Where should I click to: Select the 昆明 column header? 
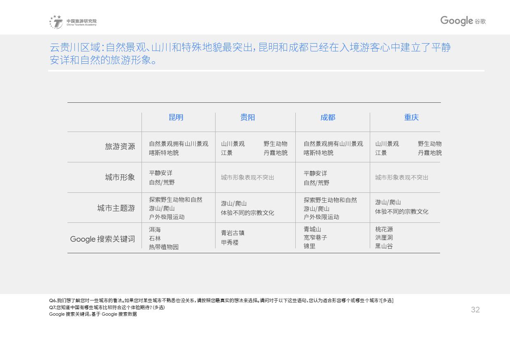coord(176,118)
